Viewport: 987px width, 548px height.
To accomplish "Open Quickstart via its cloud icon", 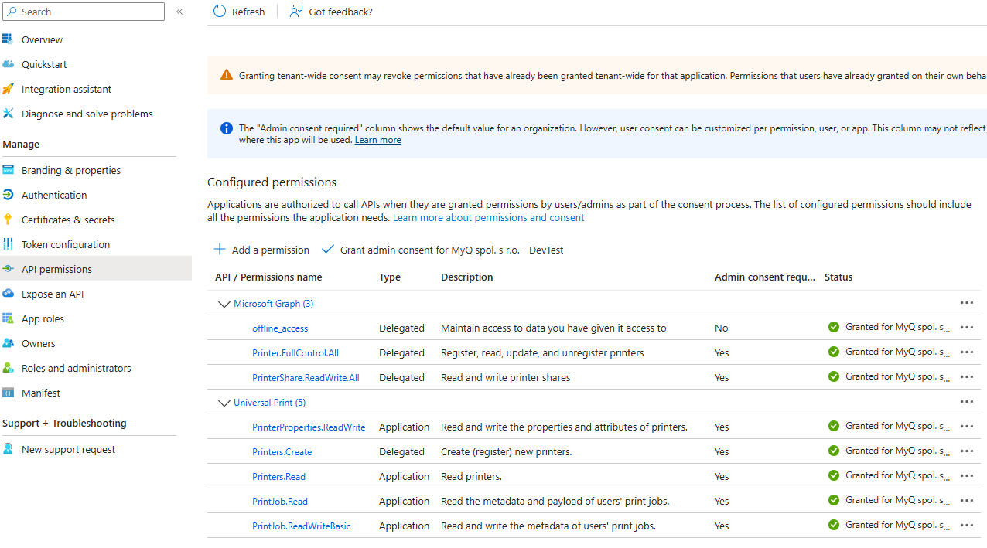I will [9, 64].
